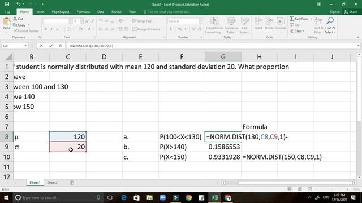362x203 pixels.
Task: Click the Format as Table icon
Action: click(x=231, y=22)
